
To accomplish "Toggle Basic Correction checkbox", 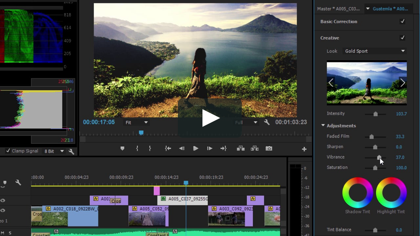I will coord(402,21).
